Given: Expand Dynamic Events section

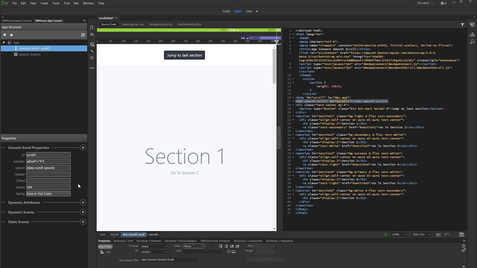Looking at the screenshot, I should click(x=83, y=212).
